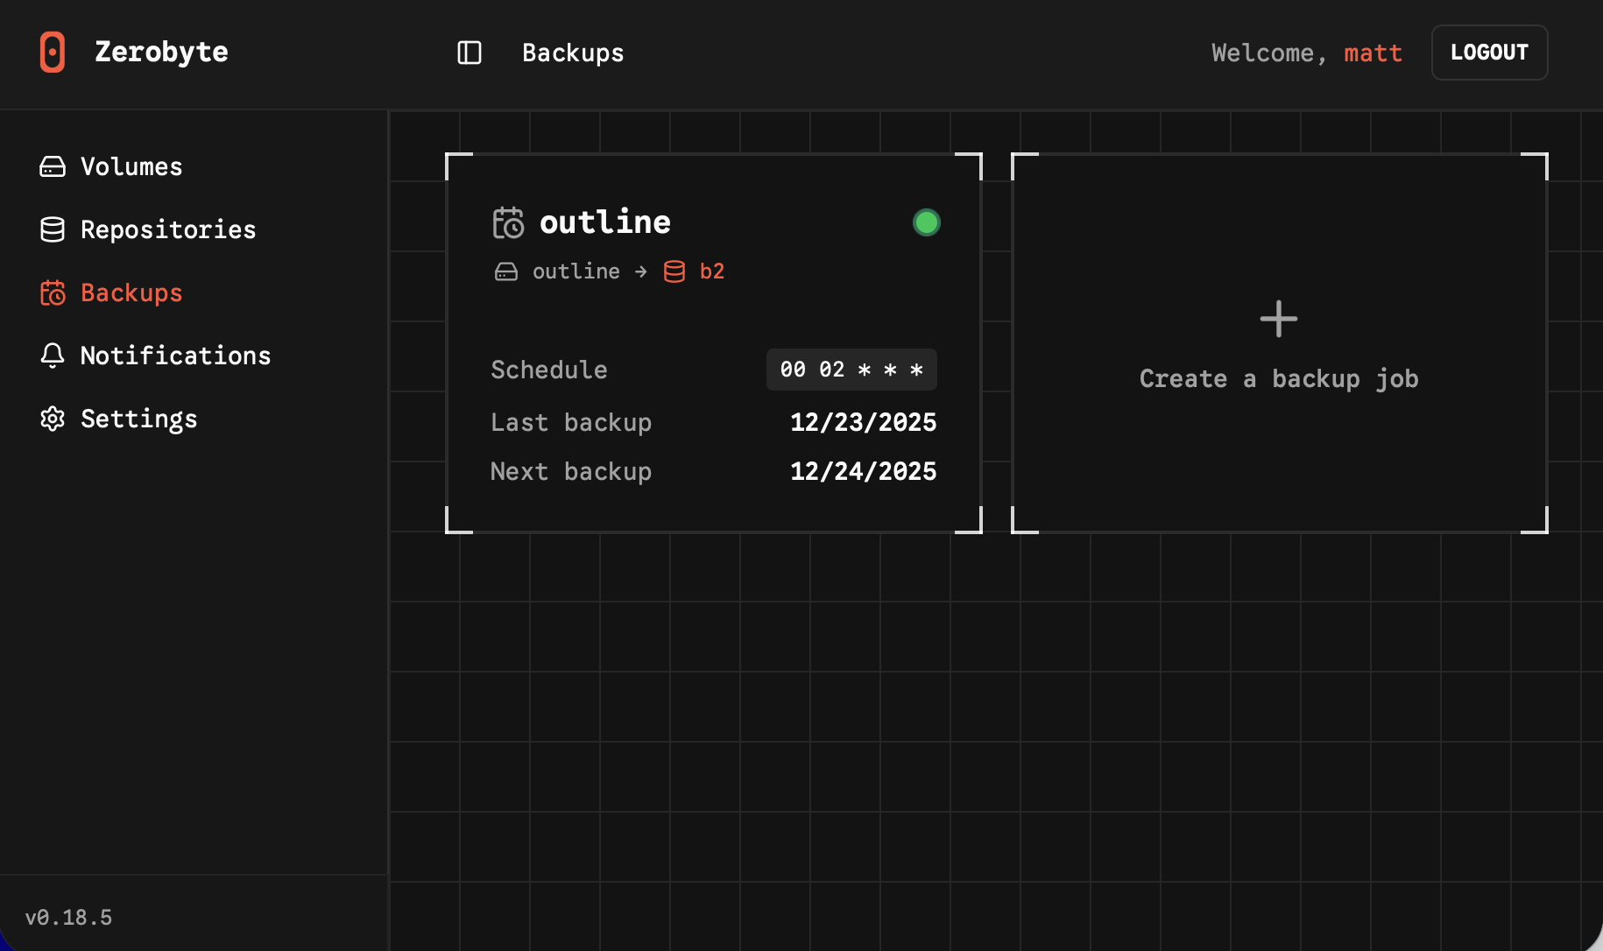Click the Zerobyte logo icon
1603x951 pixels.
pyautogui.click(x=53, y=53)
